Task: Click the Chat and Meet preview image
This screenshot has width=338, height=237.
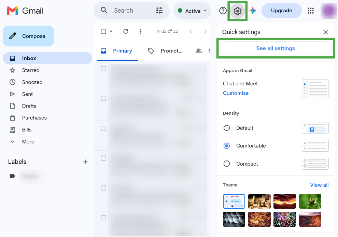Action: click(315, 89)
